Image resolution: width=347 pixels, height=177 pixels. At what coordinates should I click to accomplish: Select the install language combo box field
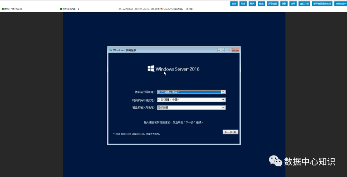191,92
